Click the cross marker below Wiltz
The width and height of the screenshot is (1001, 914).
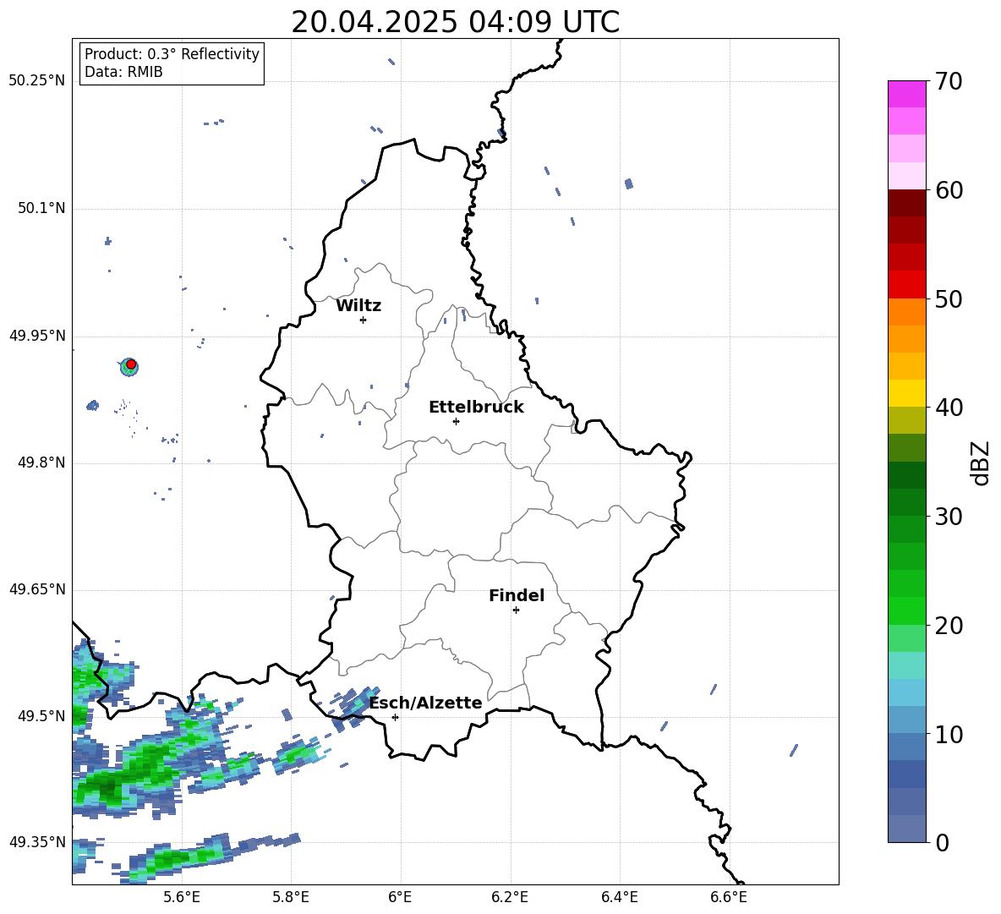point(363,320)
